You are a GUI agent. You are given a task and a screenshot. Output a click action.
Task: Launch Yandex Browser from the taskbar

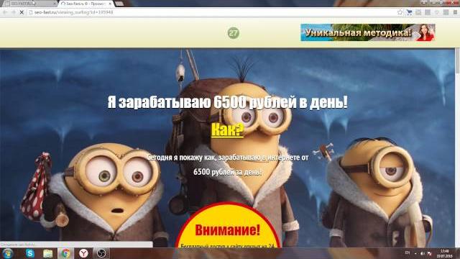83,253
